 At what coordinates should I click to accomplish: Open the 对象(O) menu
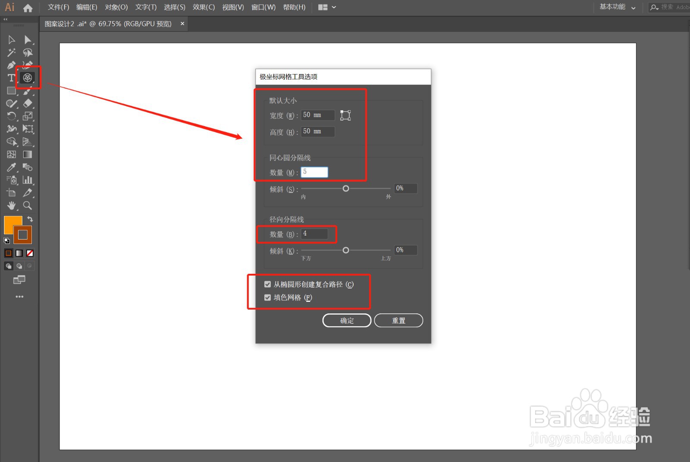tap(116, 7)
